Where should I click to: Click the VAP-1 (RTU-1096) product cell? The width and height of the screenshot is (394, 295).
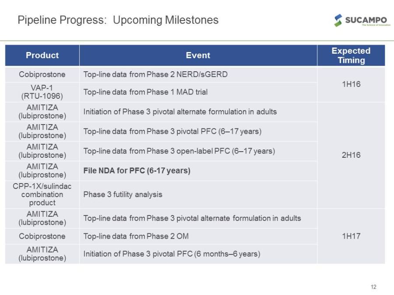click(42, 92)
